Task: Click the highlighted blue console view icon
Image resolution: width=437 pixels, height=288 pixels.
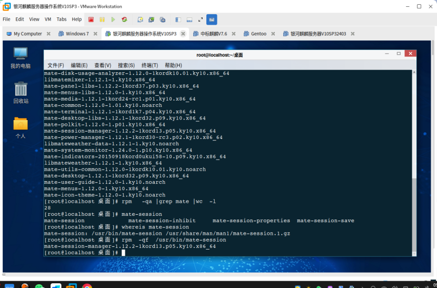Action: pos(212,19)
